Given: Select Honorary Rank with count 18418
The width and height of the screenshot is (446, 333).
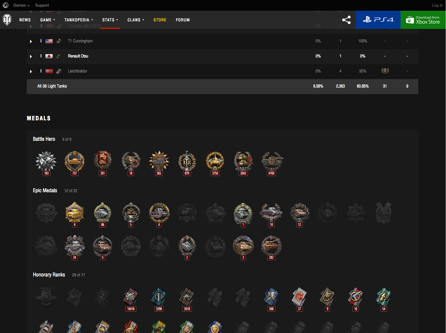Looking at the screenshot, I should [131, 299].
